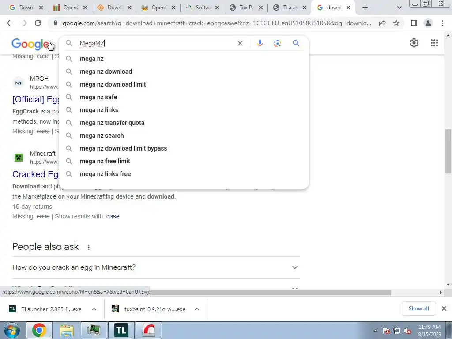Click the taskbar clock showing 11:49 AM
452x339 pixels.
point(429,331)
